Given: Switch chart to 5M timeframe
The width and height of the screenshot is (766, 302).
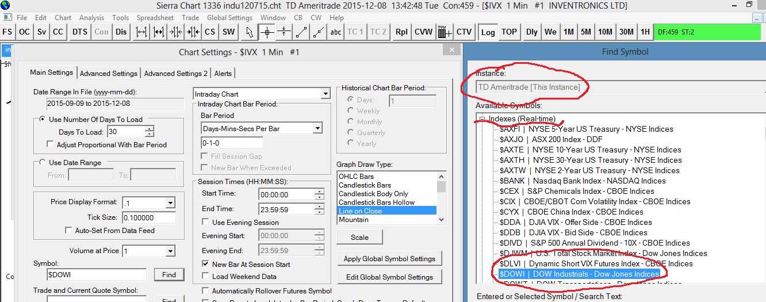Looking at the screenshot, I should coord(585,32).
